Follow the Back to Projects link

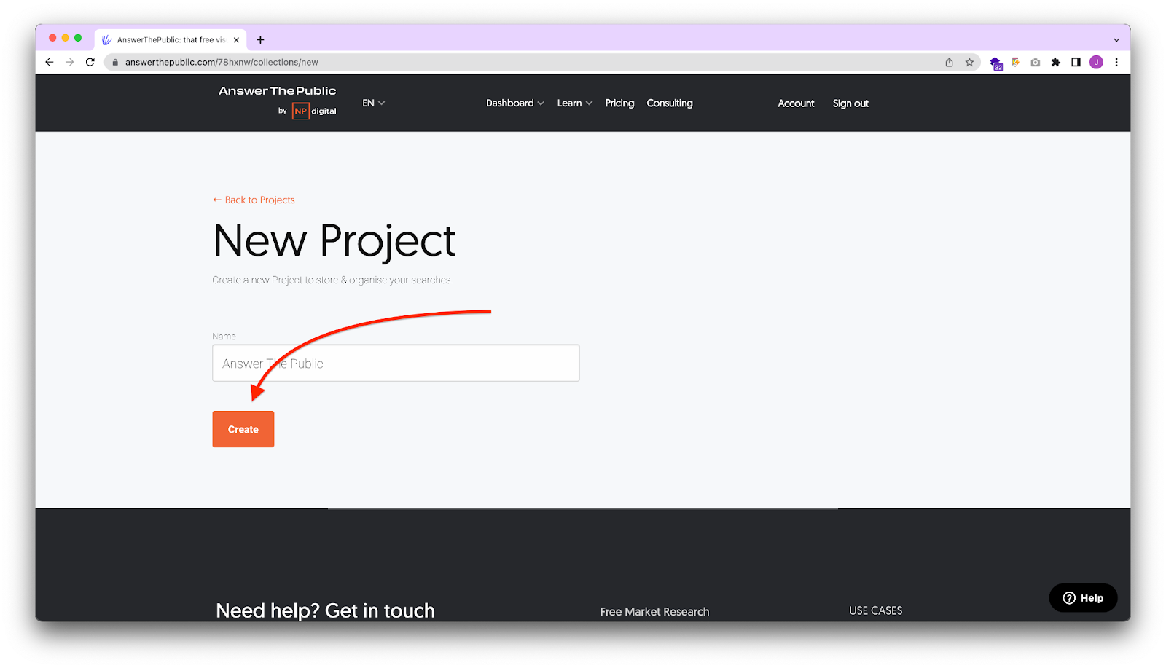tap(254, 200)
